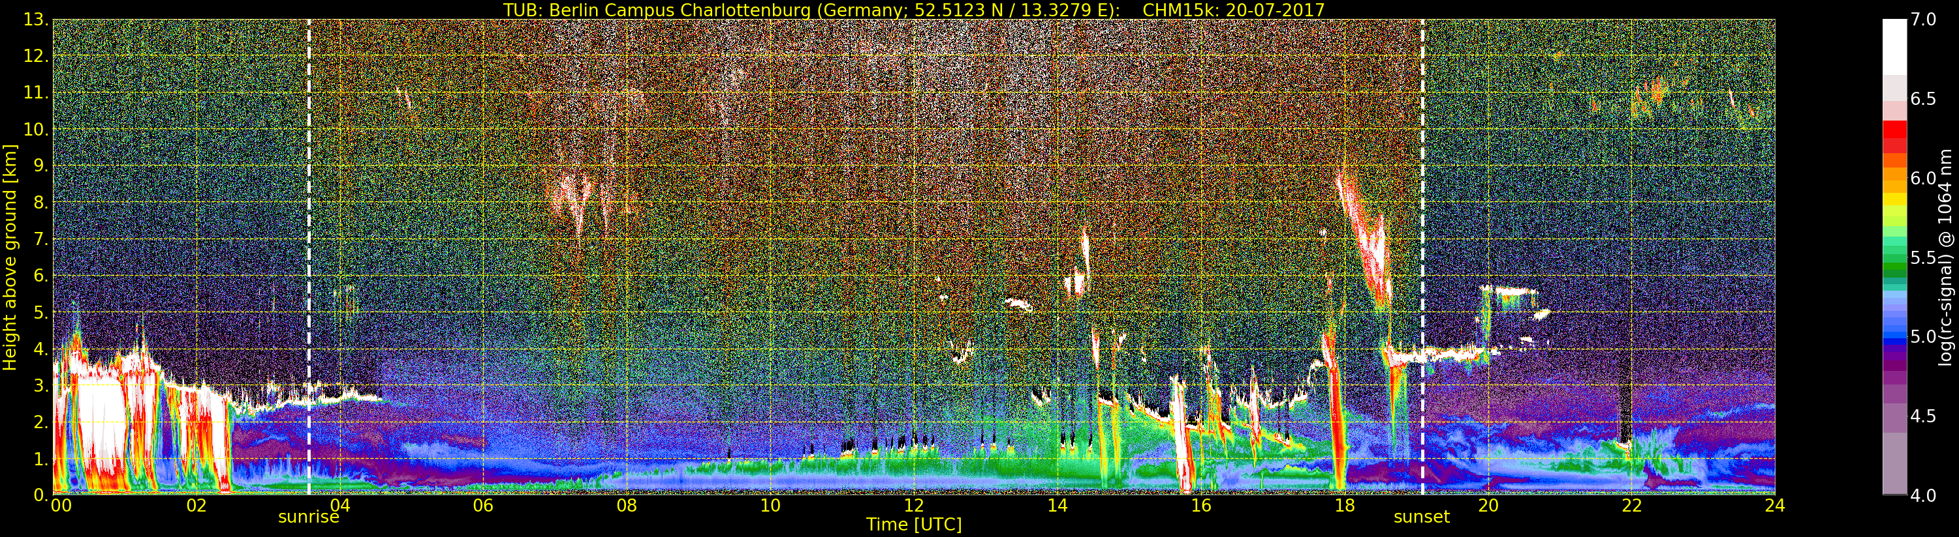
Task: Click the sunrise label below the axis
Action: [308, 517]
